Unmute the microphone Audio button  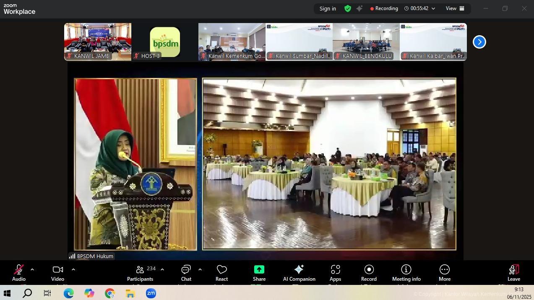click(x=18, y=273)
